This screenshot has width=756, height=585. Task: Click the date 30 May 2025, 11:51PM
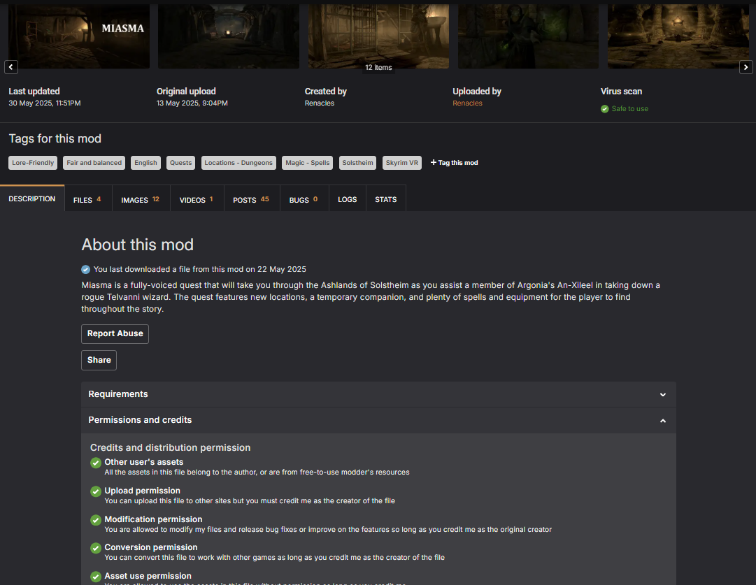44,103
